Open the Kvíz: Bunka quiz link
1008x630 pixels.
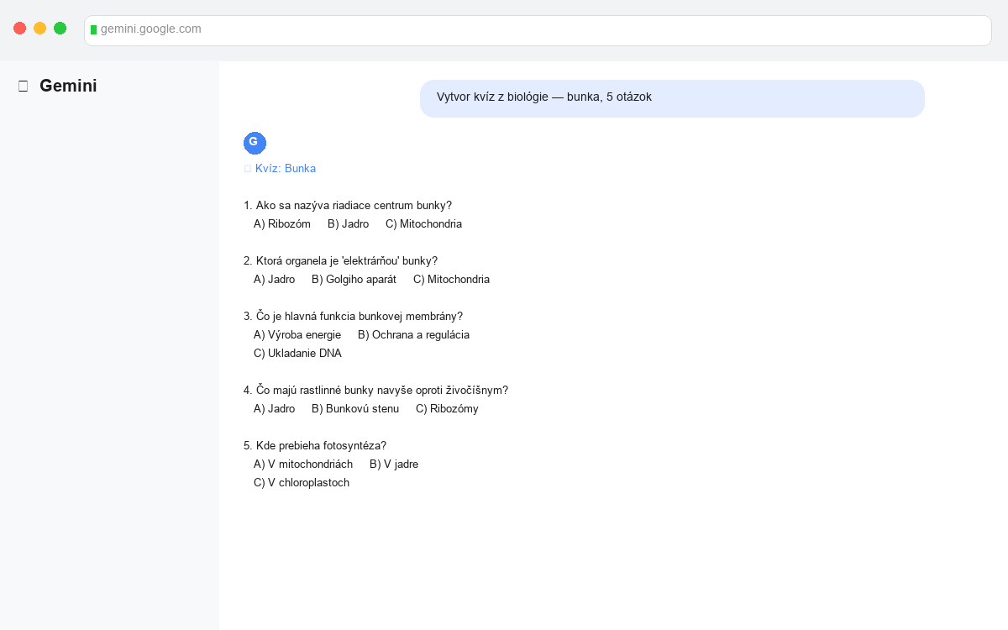286,168
